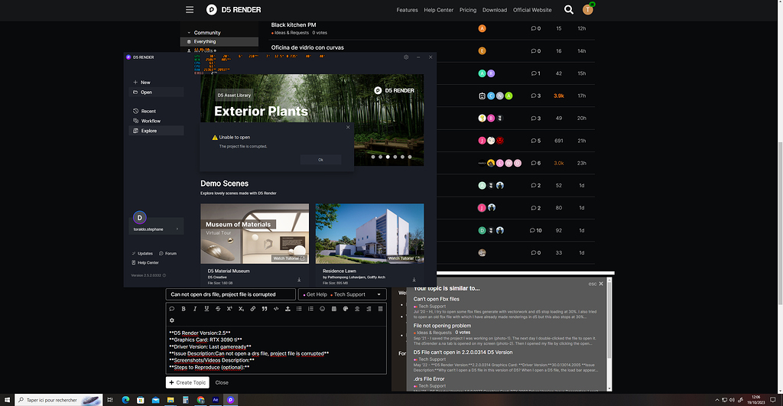783x406 pixels.
Task: Click Watch Tutorial on Residence Lawn
Action: (x=404, y=258)
